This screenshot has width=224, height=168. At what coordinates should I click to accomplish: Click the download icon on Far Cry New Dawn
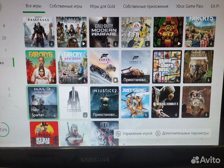85,80
